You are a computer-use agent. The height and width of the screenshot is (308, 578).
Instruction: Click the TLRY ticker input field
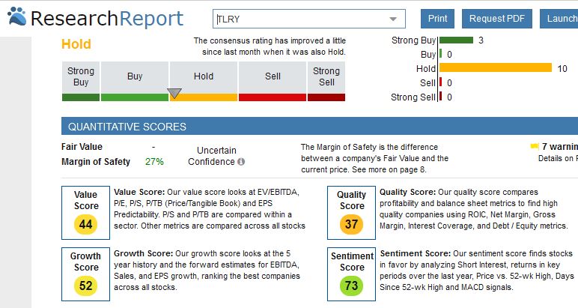(299, 19)
